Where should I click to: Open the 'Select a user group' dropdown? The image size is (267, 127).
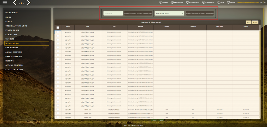coord(169,13)
